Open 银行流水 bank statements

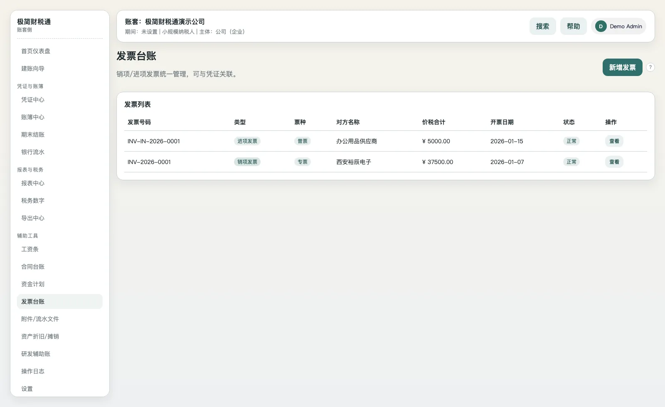(33, 152)
